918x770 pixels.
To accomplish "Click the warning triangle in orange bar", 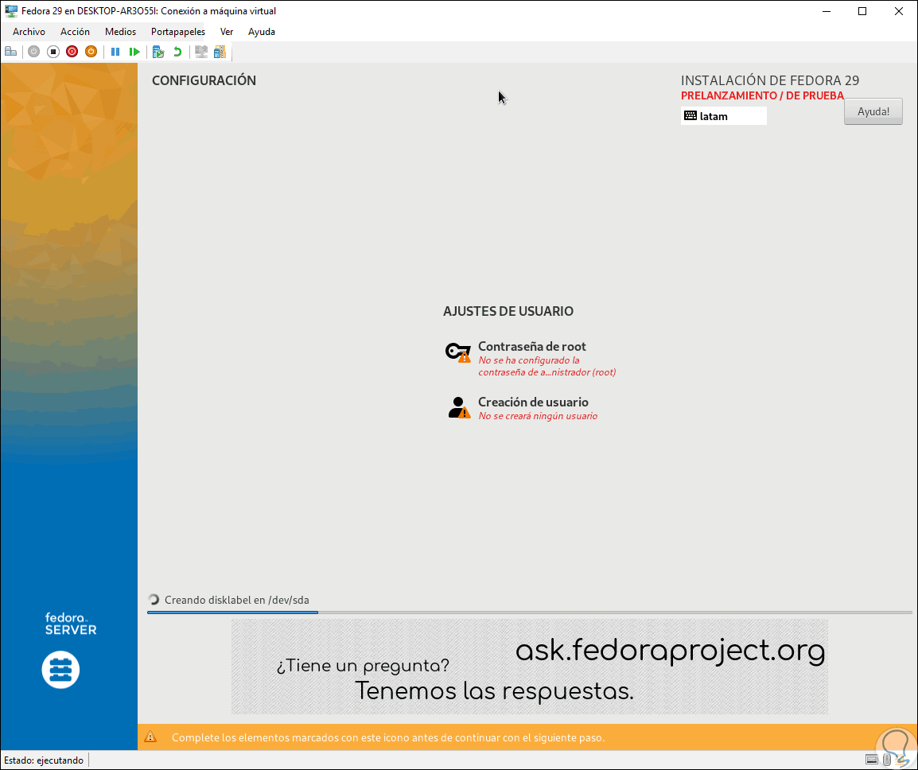I will pyautogui.click(x=150, y=737).
